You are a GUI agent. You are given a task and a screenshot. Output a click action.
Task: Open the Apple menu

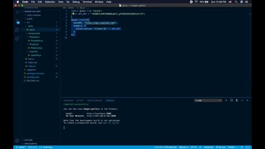coord(18,2)
